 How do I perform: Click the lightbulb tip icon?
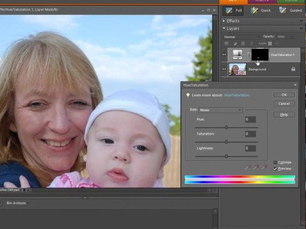188,95
